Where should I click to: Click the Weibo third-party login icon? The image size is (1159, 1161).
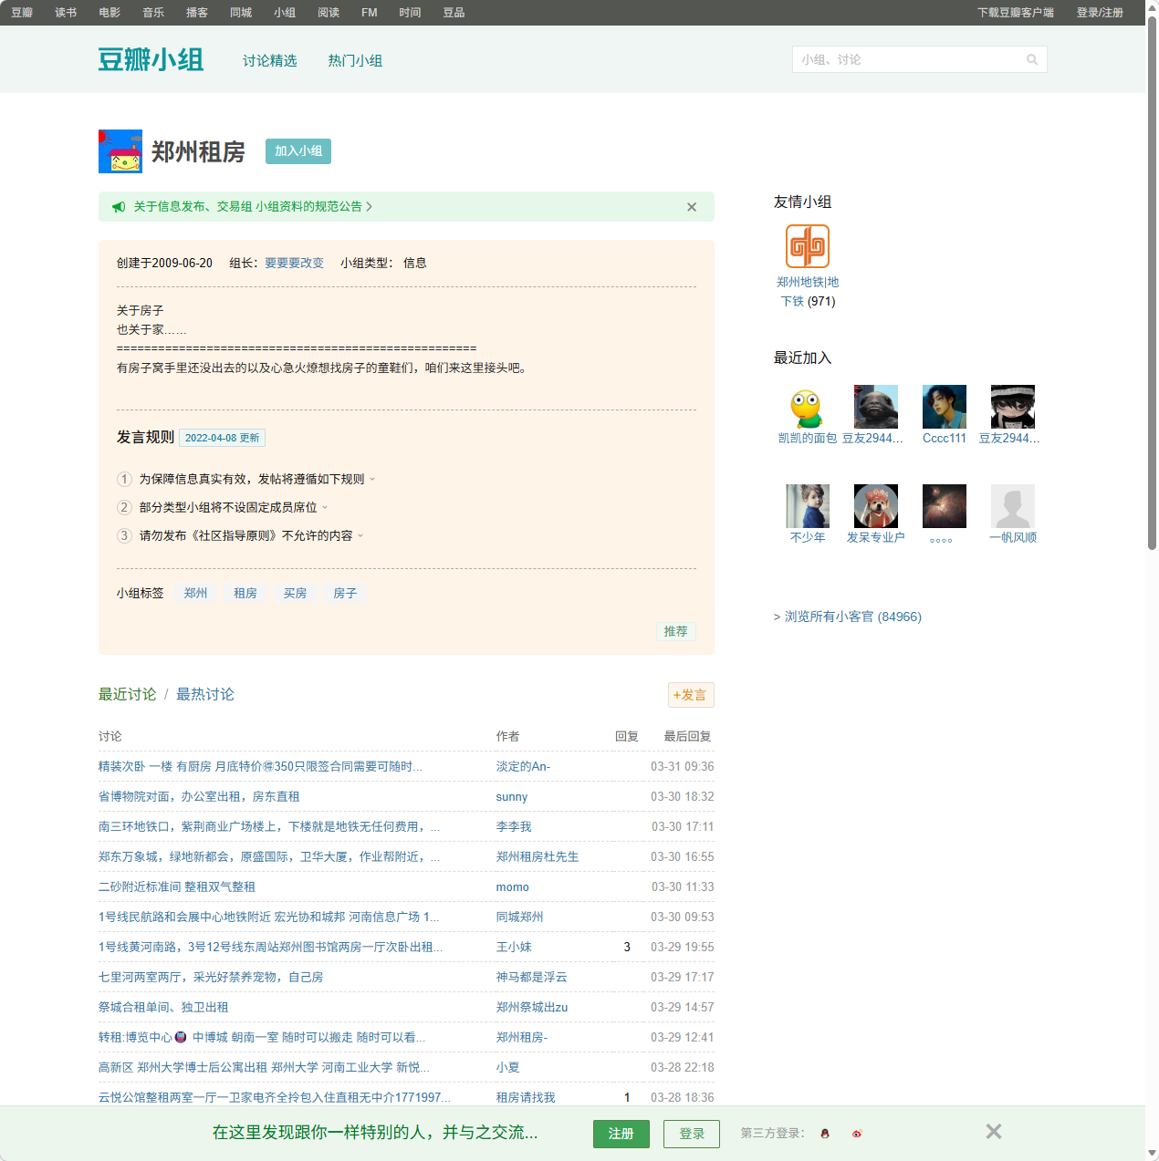857,1134
